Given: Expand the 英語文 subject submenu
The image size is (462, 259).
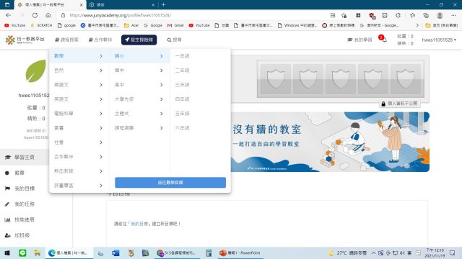Looking at the screenshot, I should point(79,99).
